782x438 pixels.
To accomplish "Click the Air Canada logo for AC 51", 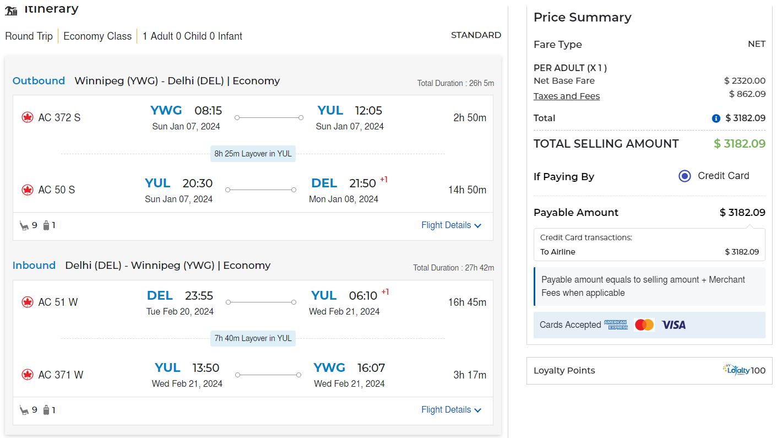I will (x=28, y=302).
